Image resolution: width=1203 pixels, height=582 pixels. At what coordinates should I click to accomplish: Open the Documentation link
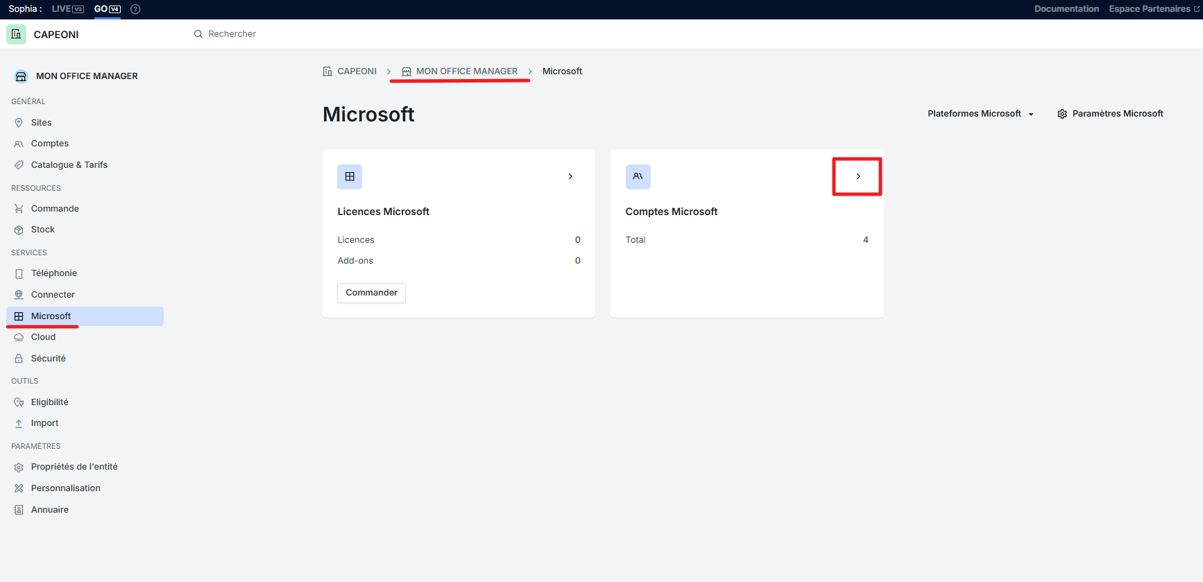coord(1066,9)
